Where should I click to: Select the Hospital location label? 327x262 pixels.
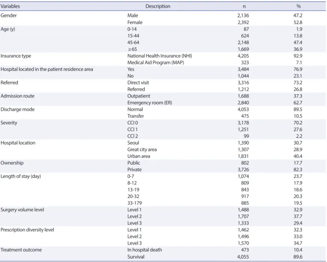(x=18, y=143)
